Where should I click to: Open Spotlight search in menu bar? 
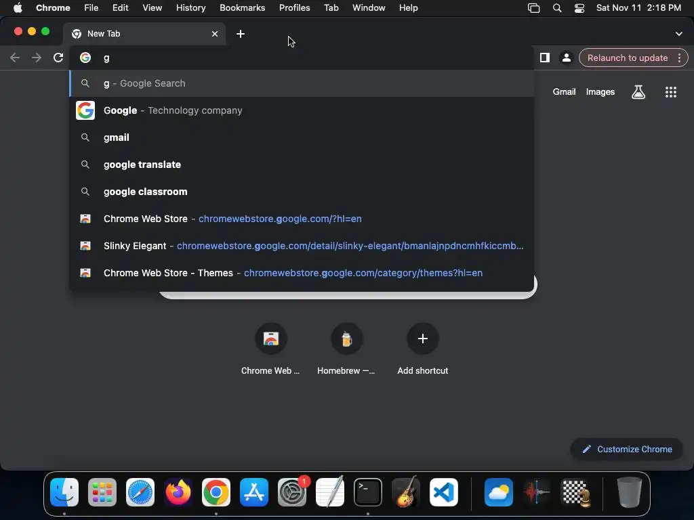557,8
